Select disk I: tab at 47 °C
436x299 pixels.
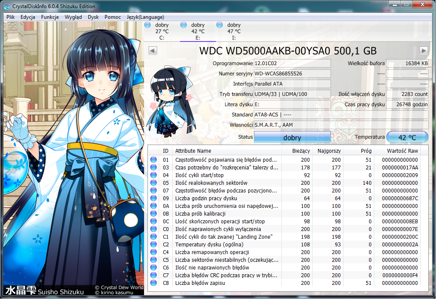coord(234,31)
